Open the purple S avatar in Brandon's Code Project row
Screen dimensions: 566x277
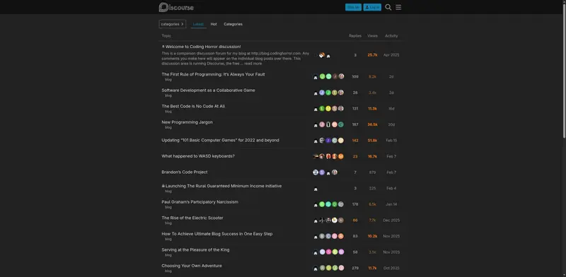pos(322,172)
